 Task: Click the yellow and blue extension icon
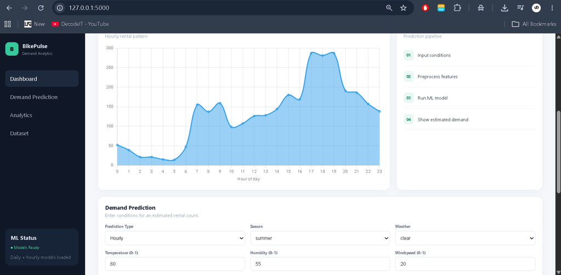[x=441, y=8]
